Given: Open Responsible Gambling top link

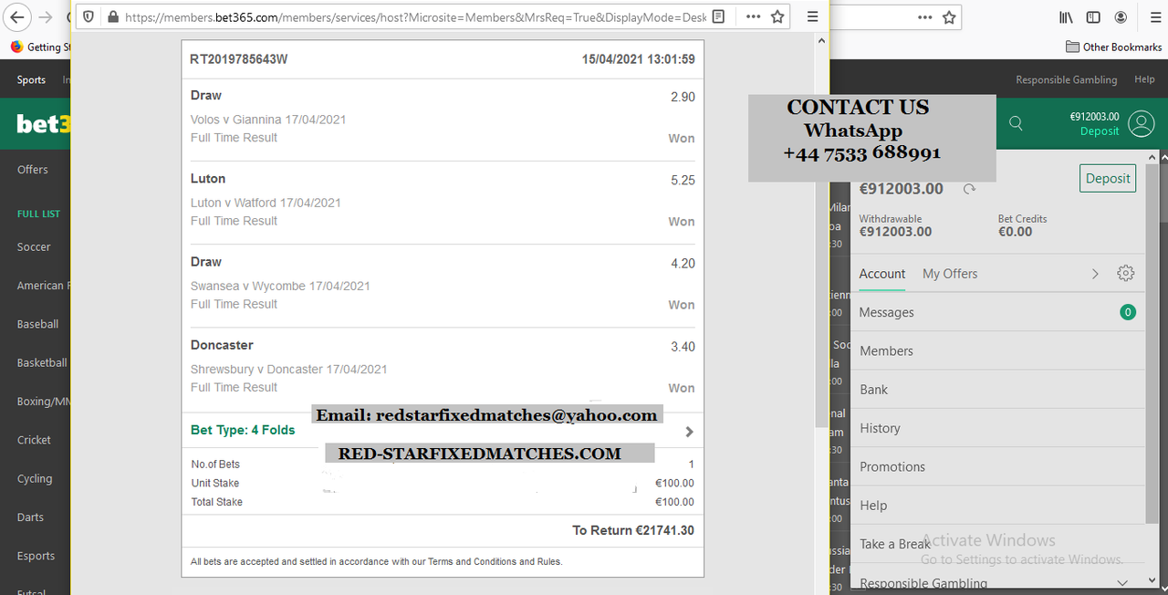Looking at the screenshot, I should [x=1067, y=80].
